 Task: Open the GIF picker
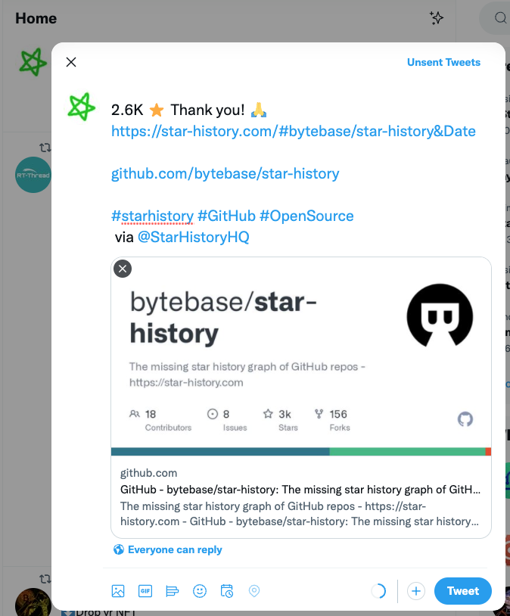(x=145, y=591)
